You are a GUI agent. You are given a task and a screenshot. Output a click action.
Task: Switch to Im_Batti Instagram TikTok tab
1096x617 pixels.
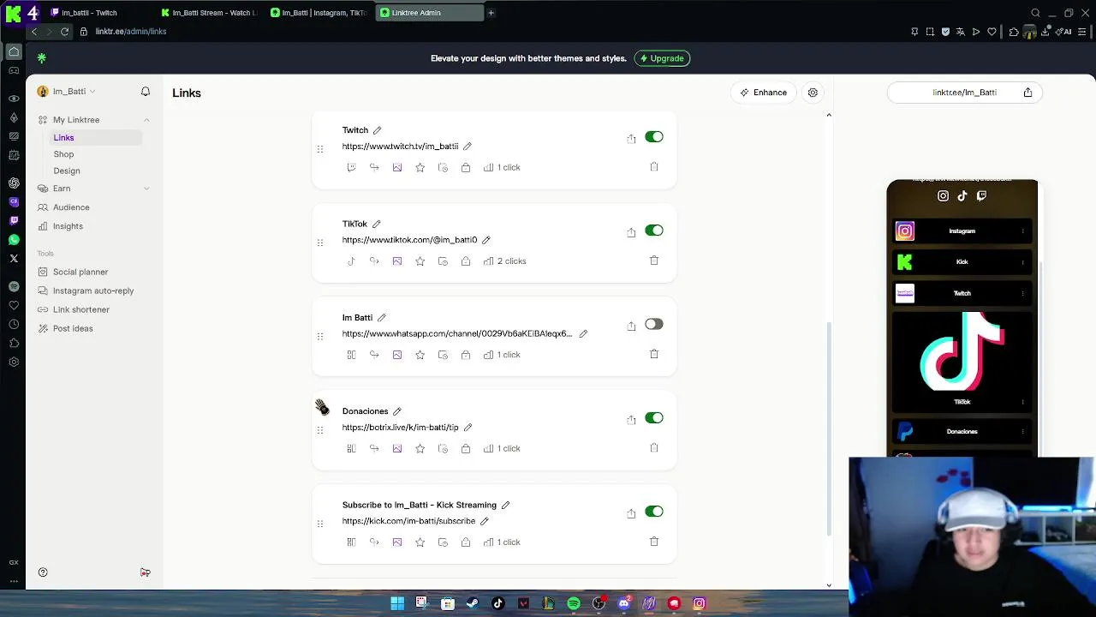click(319, 13)
